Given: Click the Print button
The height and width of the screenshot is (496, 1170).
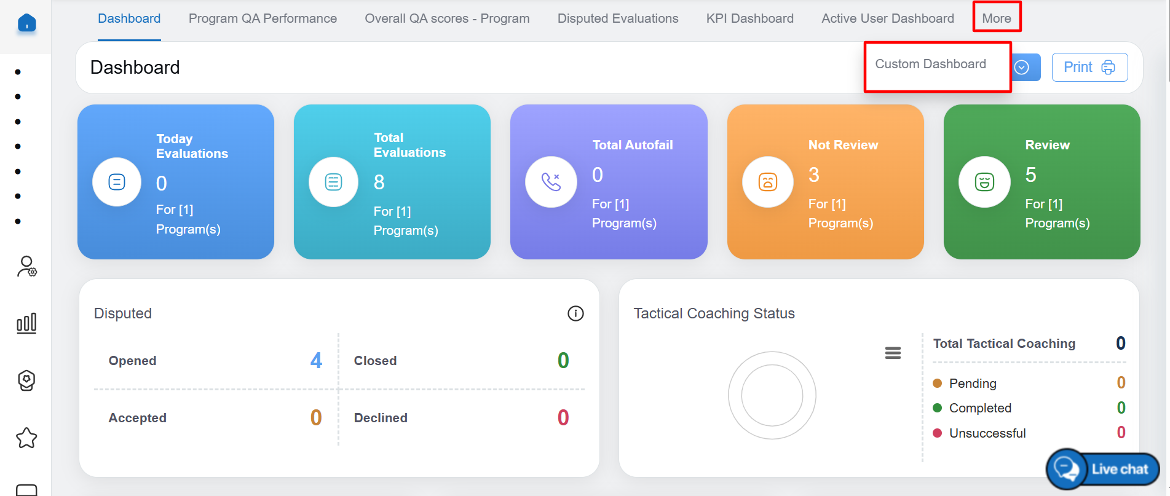Looking at the screenshot, I should pyautogui.click(x=1089, y=68).
